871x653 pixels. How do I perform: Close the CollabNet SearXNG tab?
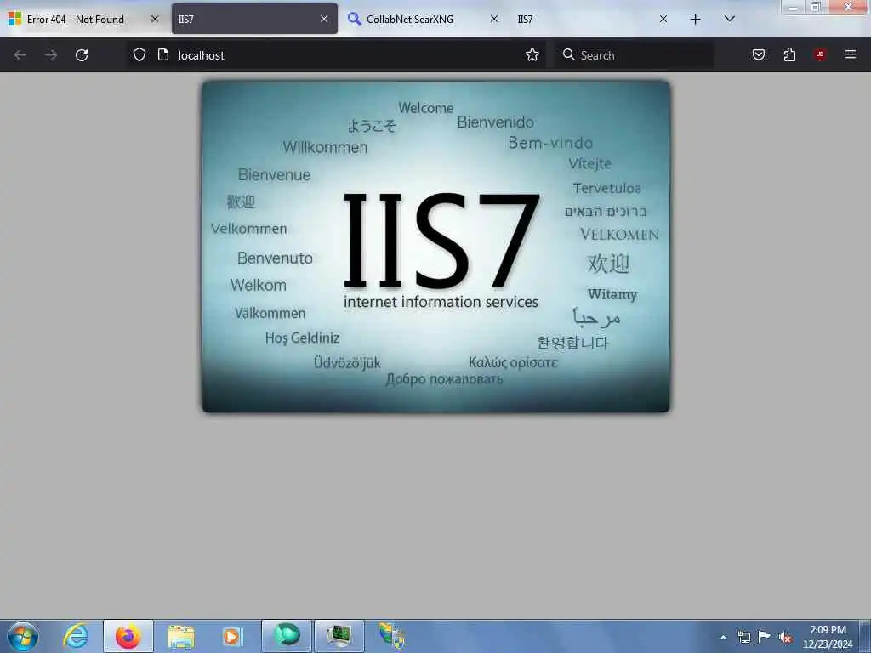pyautogui.click(x=494, y=20)
